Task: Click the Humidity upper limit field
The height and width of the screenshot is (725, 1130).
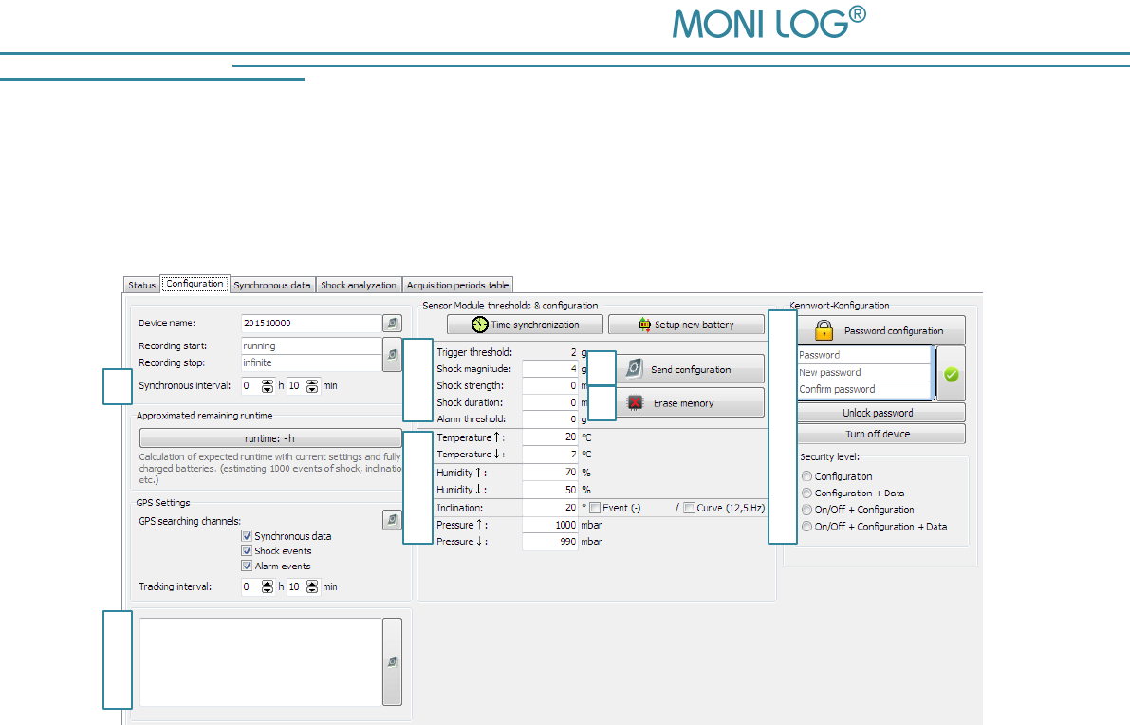Action: pos(550,472)
